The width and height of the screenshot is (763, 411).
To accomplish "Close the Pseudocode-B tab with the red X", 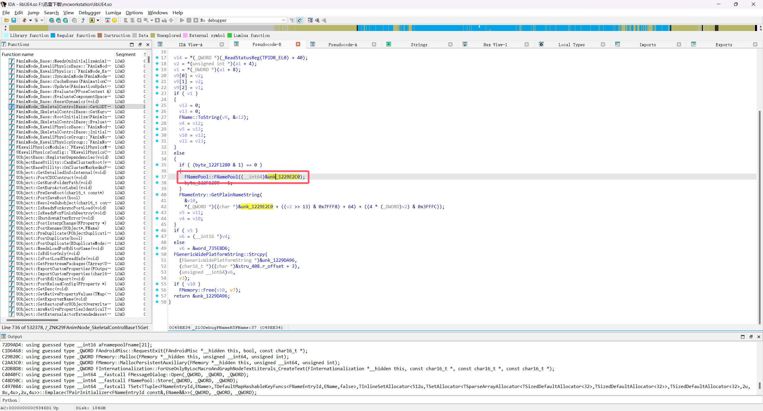I will coord(298,44).
